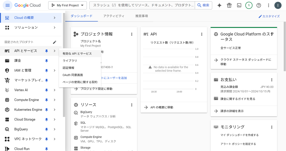Image resolution: width=286 pixels, height=151 pixels.
Task: Click the main page vertical scrollbar
Action: pyautogui.click(x=285, y=47)
